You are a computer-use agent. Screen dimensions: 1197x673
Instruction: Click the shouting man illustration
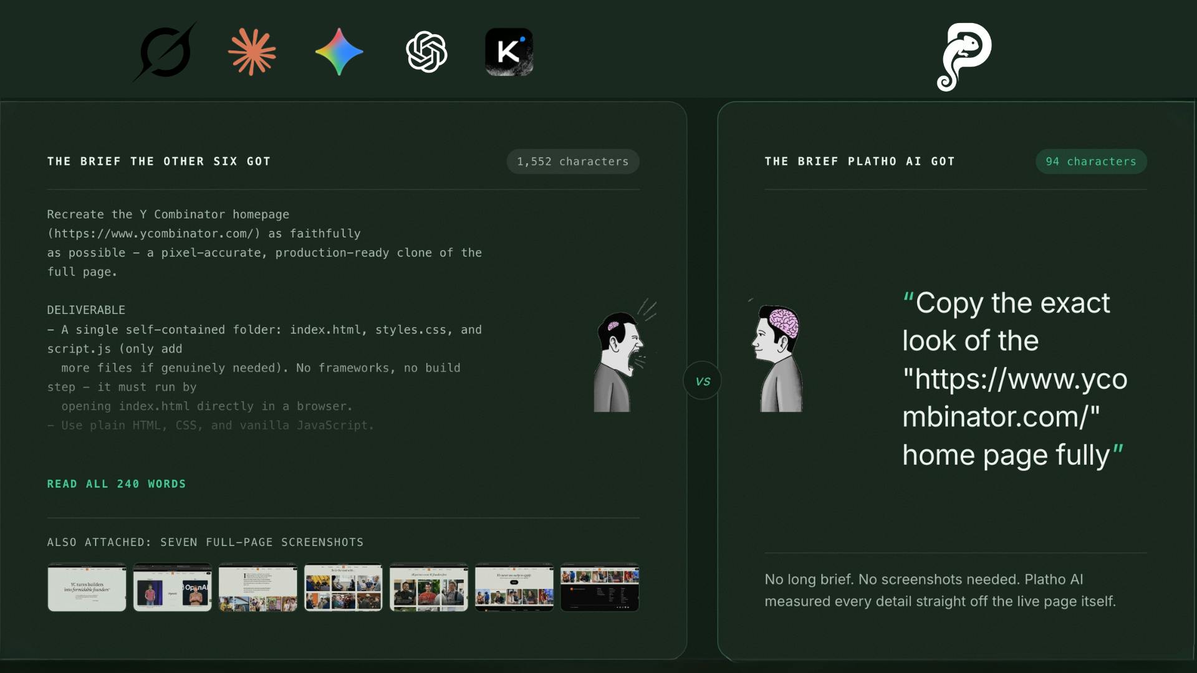623,356
